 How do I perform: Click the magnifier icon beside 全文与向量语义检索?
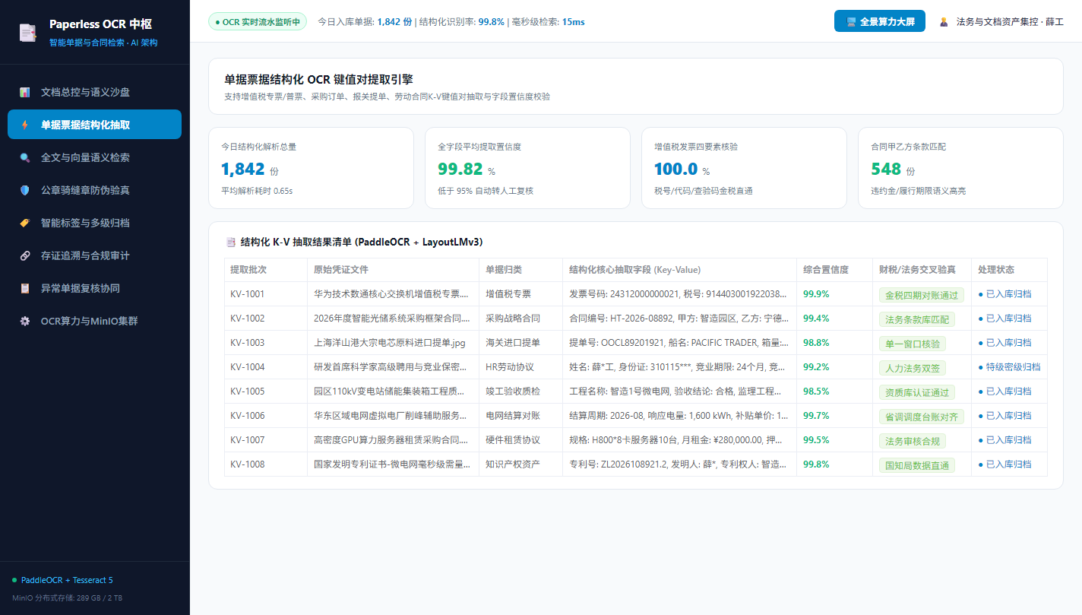pyautogui.click(x=25, y=157)
